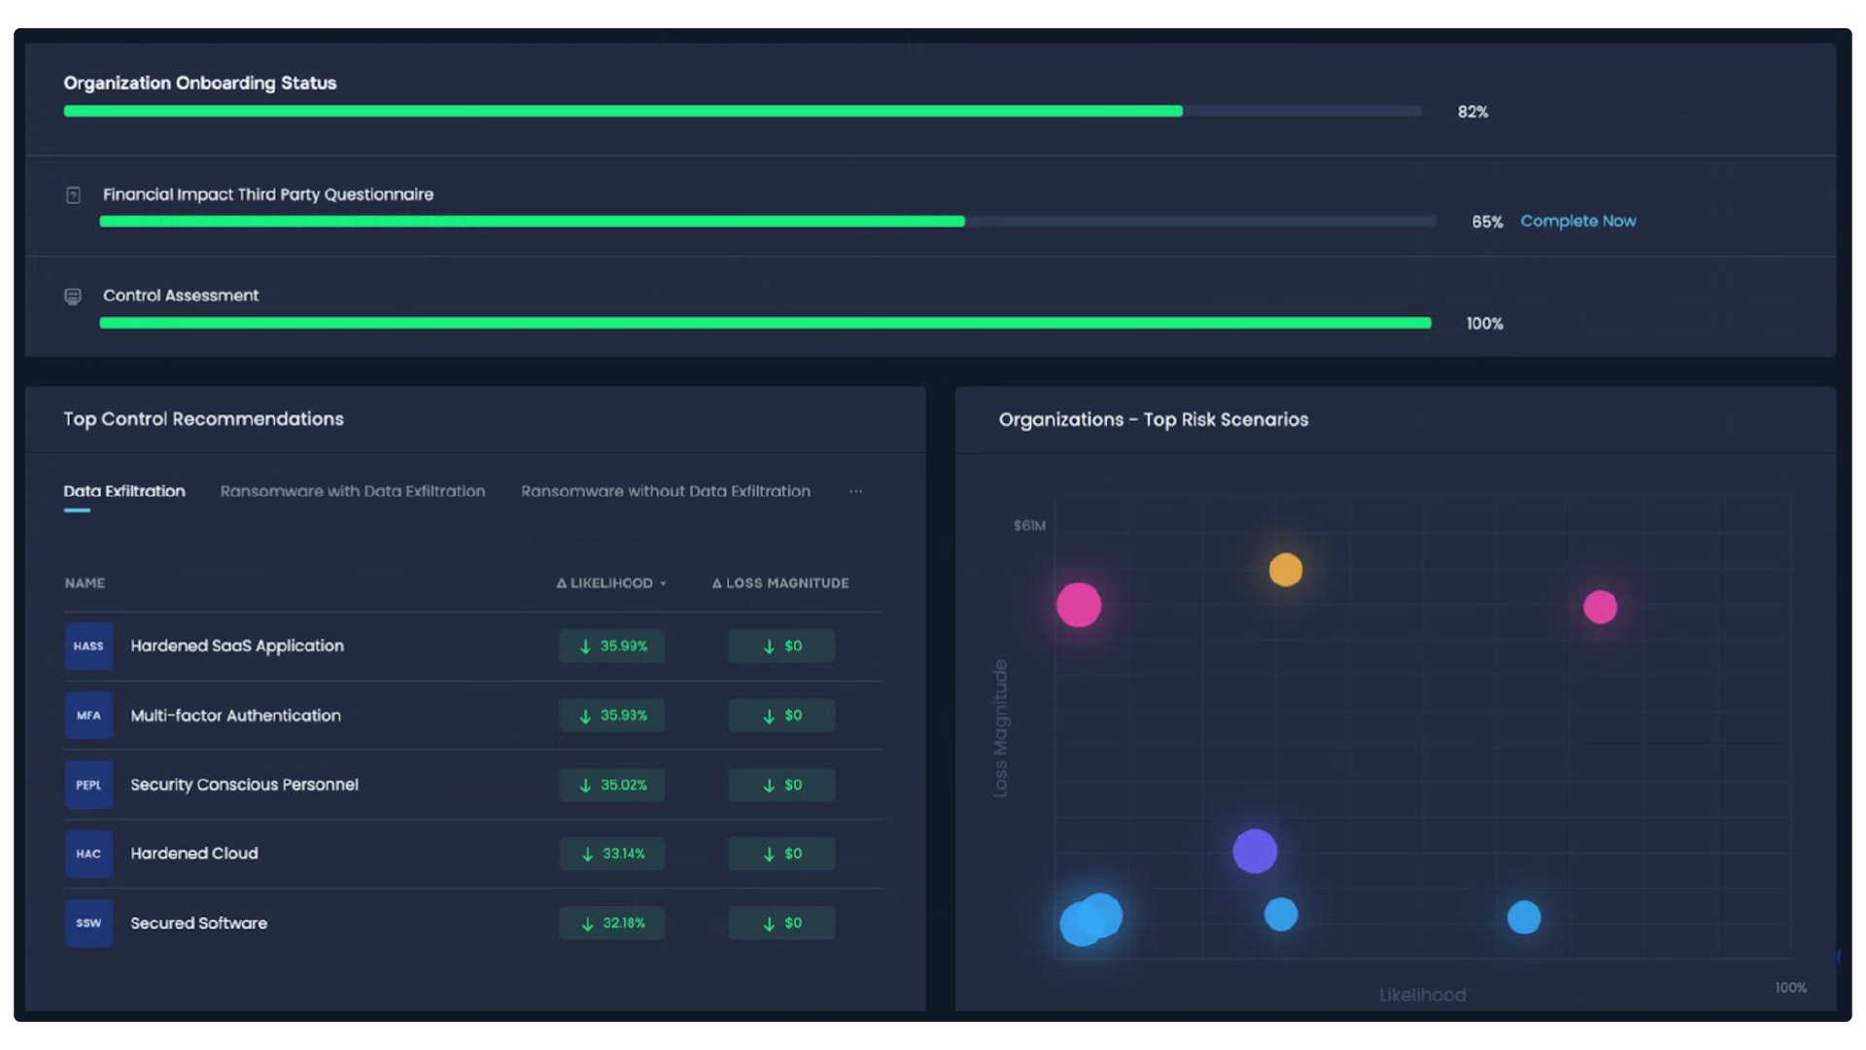Select the Data Exfiltration tab

[x=124, y=491]
